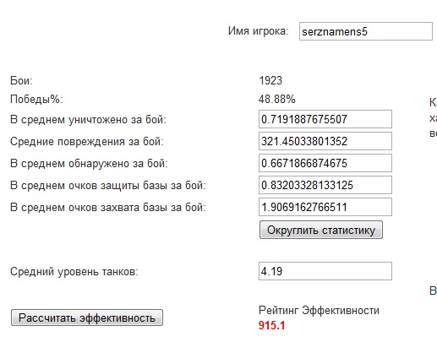
Task: Click the red 915.1 efficiency rating value
Action: [271, 325]
